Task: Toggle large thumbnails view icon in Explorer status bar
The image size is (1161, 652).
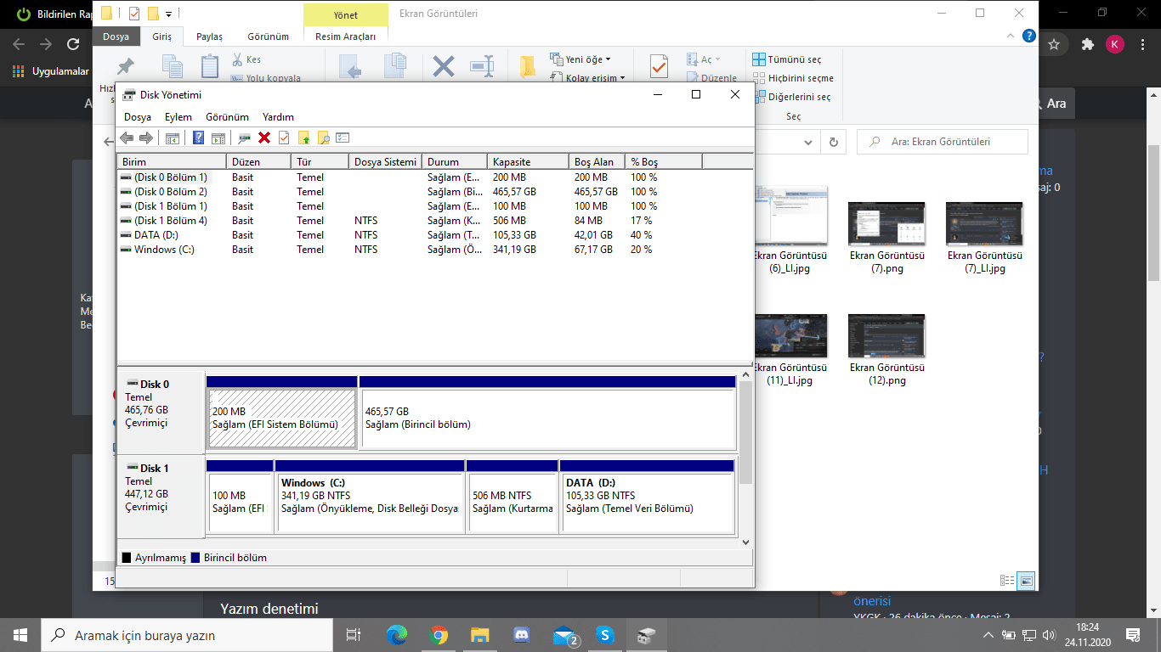Action: 1027,581
